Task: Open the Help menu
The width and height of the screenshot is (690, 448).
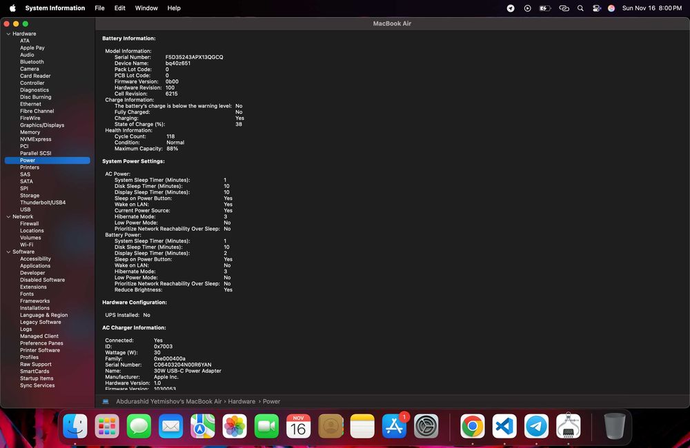Action: click(x=174, y=8)
